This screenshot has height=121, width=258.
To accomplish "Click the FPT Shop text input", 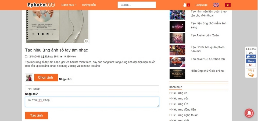I will (x=92, y=89).
